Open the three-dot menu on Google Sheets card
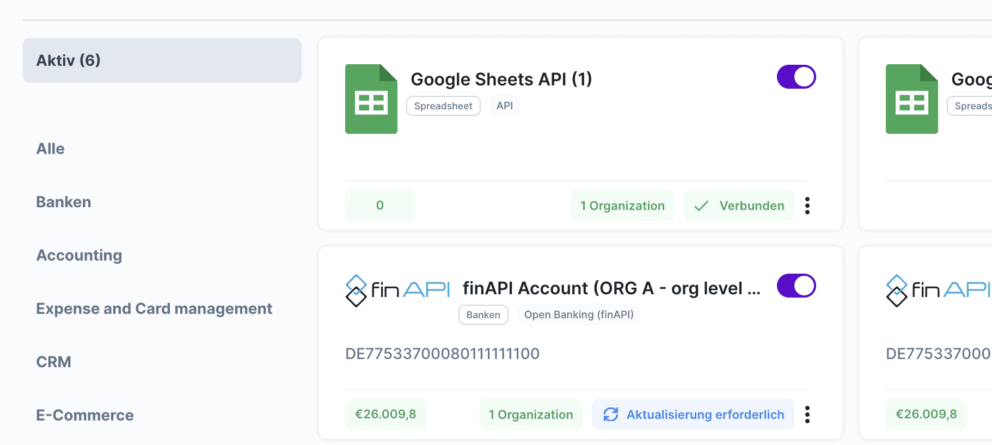Screen dimensions: 992x445 click(x=807, y=206)
